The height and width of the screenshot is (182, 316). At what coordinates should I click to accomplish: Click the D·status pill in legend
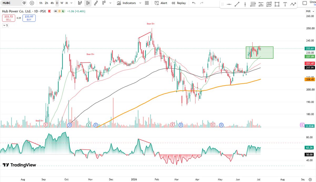click(x=60, y=11)
